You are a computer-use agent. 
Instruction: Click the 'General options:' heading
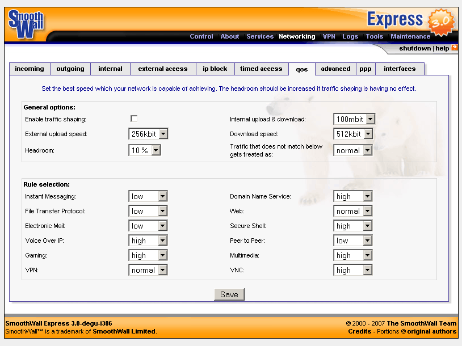(49, 107)
